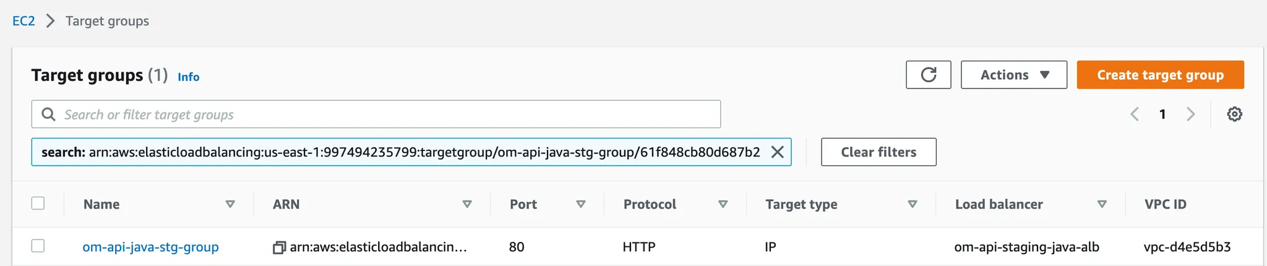Open the Info link beside Target groups
The width and height of the screenshot is (1267, 266).
pos(188,77)
